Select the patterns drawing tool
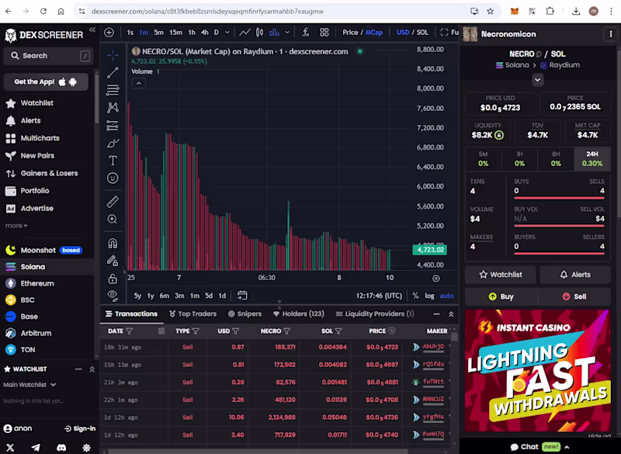Screen dimensions: 621x454 click(x=113, y=107)
